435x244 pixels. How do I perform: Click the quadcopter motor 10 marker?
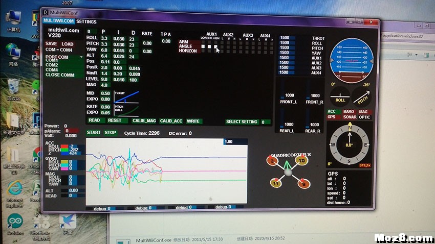[301, 160]
